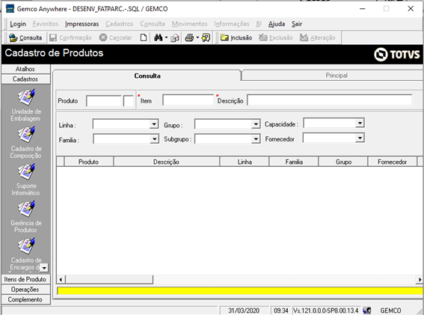The width and height of the screenshot is (424, 315).
Task: Click the Operações sidebar button
Action: [25, 290]
